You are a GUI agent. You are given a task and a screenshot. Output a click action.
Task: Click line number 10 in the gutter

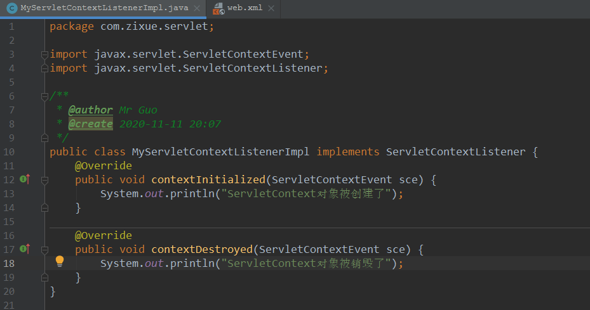tap(9, 152)
